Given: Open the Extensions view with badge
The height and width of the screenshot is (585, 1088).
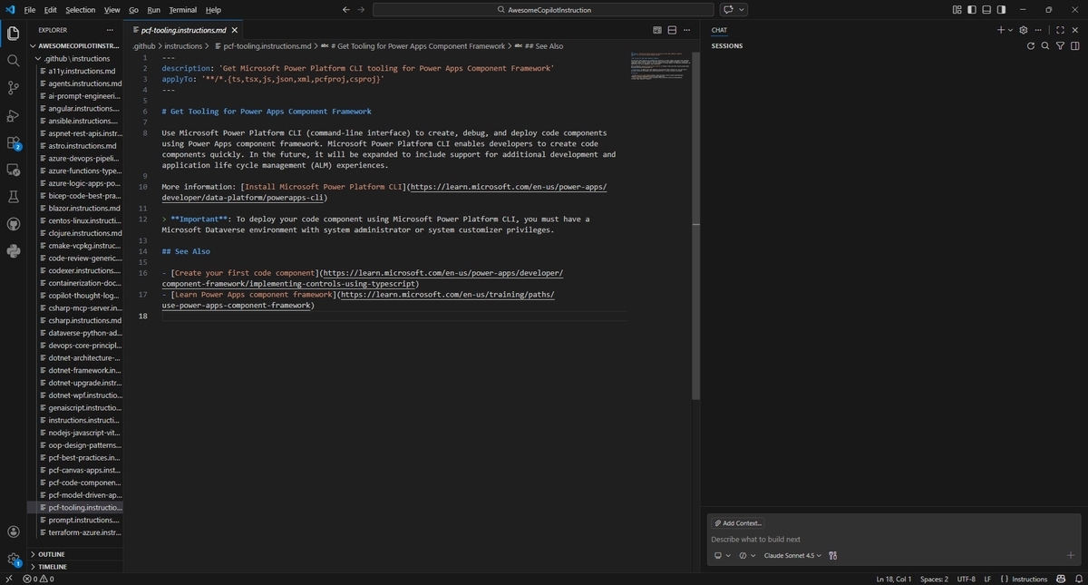Looking at the screenshot, I should pos(13,142).
